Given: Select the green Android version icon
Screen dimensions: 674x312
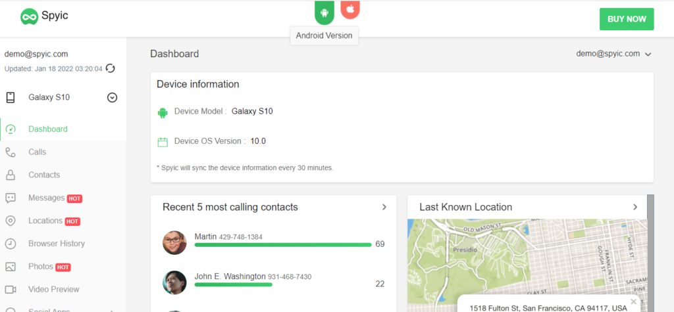Looking at the screenshot, I should click(x=324, y=12).
